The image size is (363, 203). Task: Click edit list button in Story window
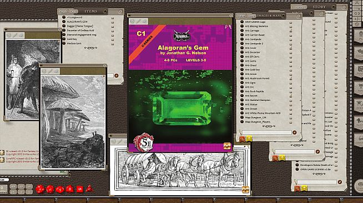[340, 182]
